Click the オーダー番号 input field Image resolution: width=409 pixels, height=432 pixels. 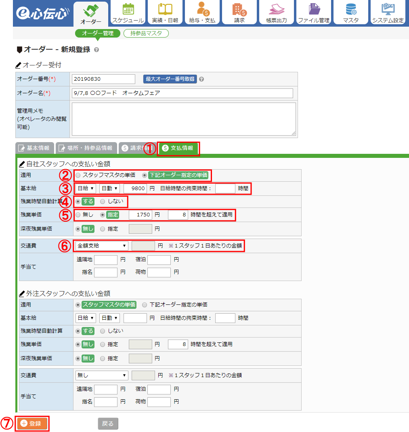pyautogui.click(x=104, y=79)
